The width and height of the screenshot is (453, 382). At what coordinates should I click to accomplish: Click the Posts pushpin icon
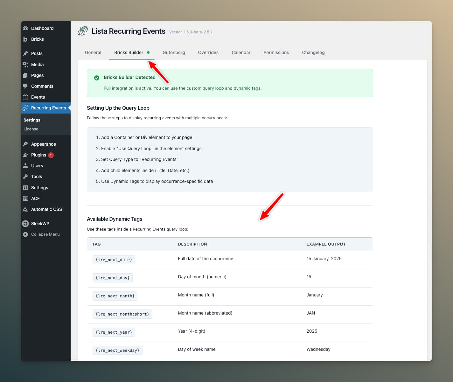click(25, 53)
